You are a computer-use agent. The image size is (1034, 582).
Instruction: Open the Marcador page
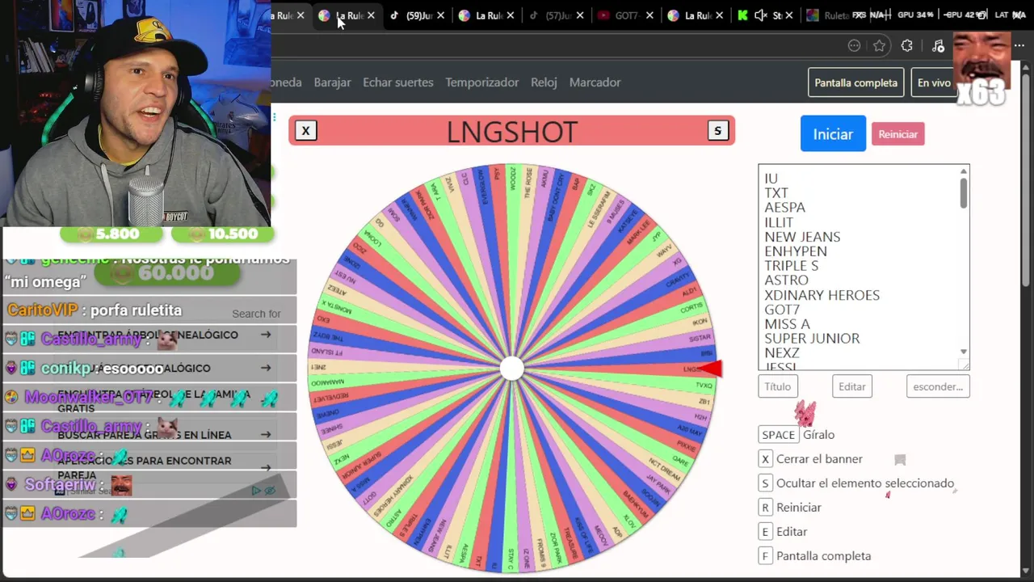point(595,82)
